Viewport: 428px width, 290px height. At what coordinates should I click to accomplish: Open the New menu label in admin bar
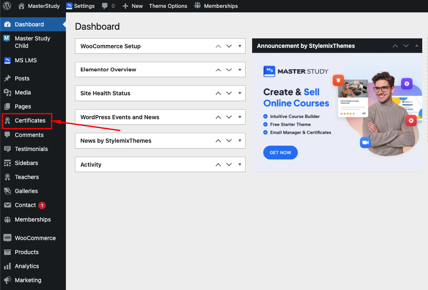point(137,6)
